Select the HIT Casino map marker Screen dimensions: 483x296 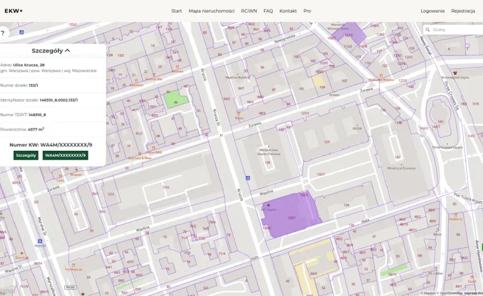click(x=268, y=205)
